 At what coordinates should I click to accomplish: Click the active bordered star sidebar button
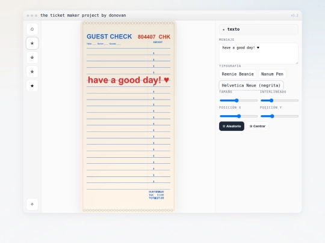pos(32,43)
